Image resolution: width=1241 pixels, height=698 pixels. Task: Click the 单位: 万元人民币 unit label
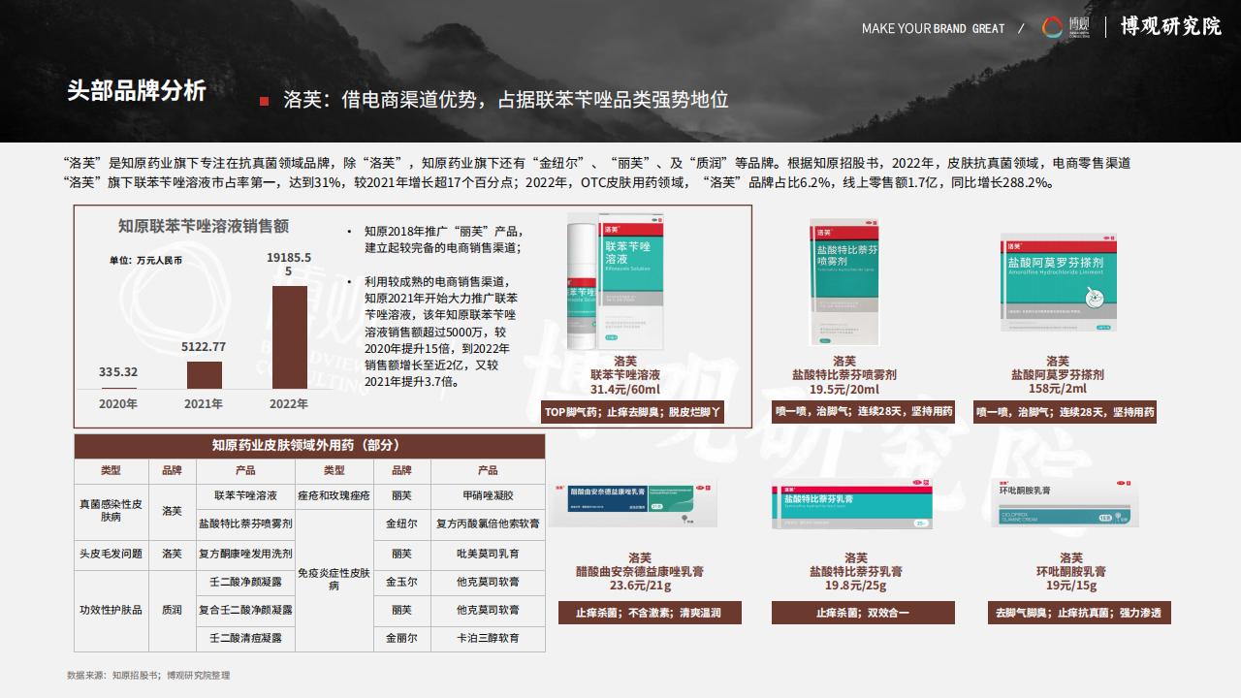145,261
